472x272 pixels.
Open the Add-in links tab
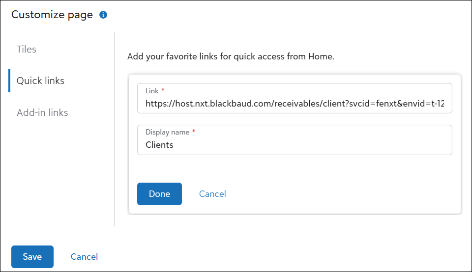tap(42, 112)
